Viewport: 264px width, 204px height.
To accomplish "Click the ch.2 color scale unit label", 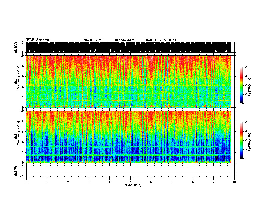I will click(x=250, y=142).
